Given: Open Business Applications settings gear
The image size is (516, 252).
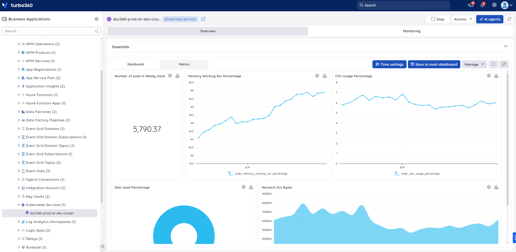Looking at the screenshot, I should [x=97, y=19].
